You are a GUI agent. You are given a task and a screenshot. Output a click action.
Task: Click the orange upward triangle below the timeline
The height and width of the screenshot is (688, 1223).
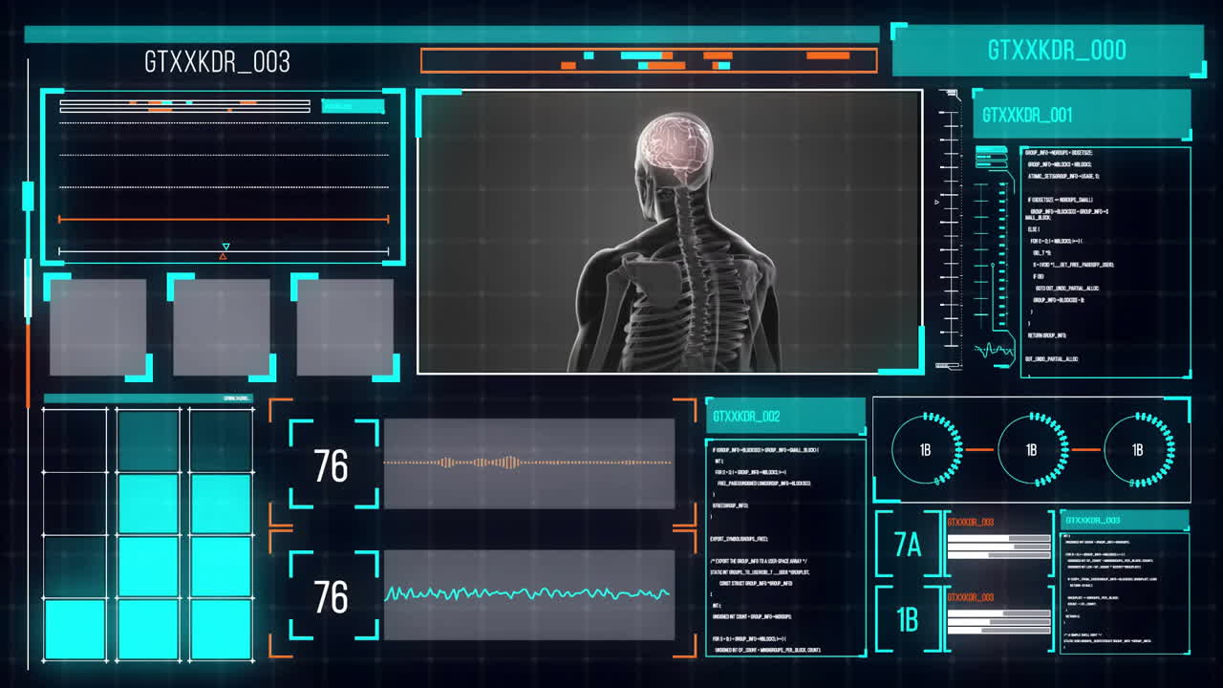tap(224, 256)
